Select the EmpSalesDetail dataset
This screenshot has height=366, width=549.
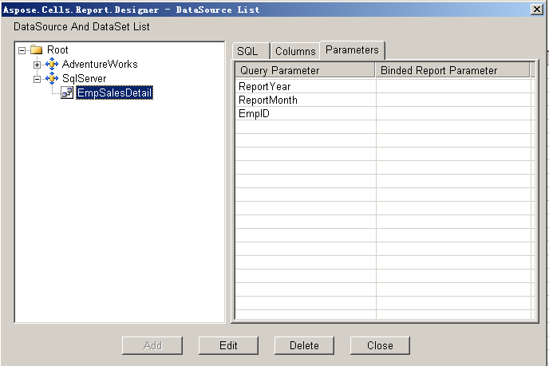click(x=114, y=92)
